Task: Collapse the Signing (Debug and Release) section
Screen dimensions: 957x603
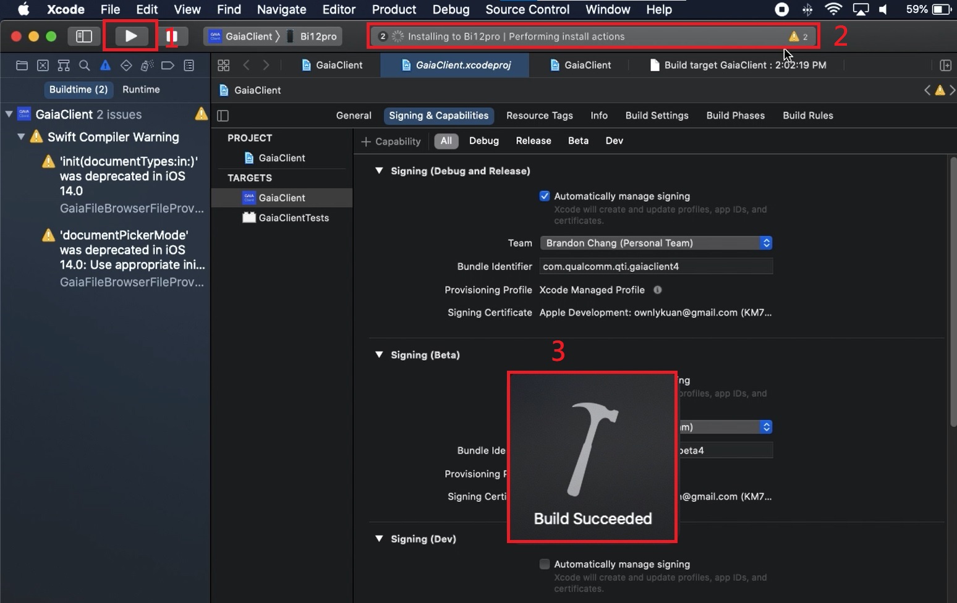Action: coord(379,171)
